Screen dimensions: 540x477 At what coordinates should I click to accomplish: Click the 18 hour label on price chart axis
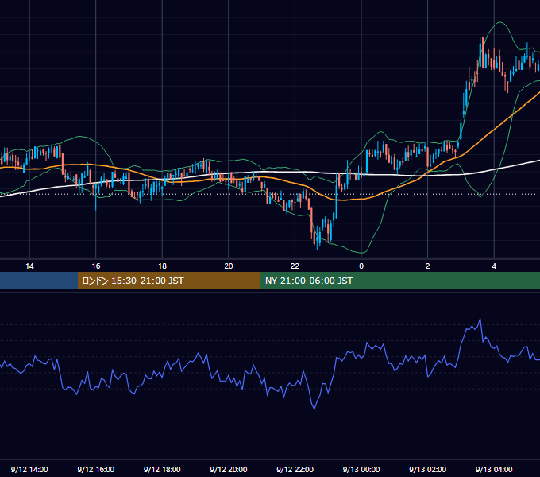162,266
